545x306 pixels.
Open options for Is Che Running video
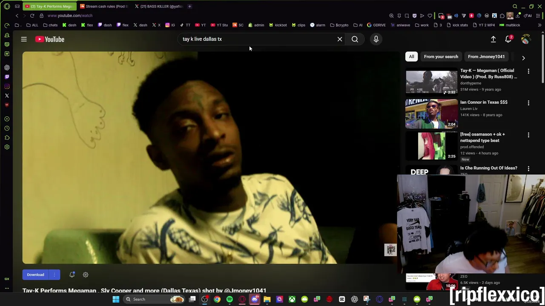tap(528, 169)
